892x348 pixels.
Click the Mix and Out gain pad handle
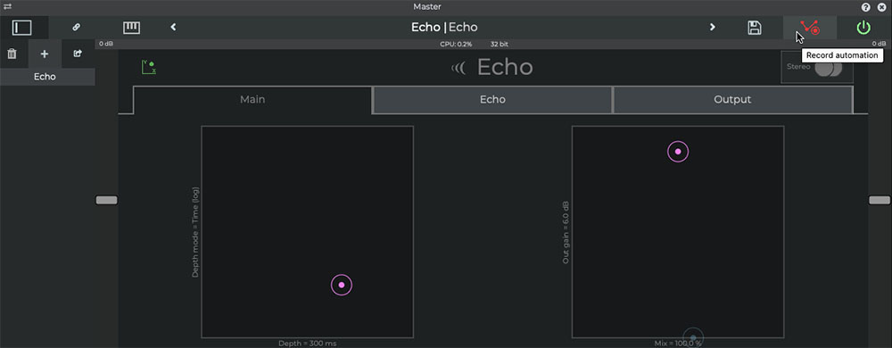coord(678,152)
